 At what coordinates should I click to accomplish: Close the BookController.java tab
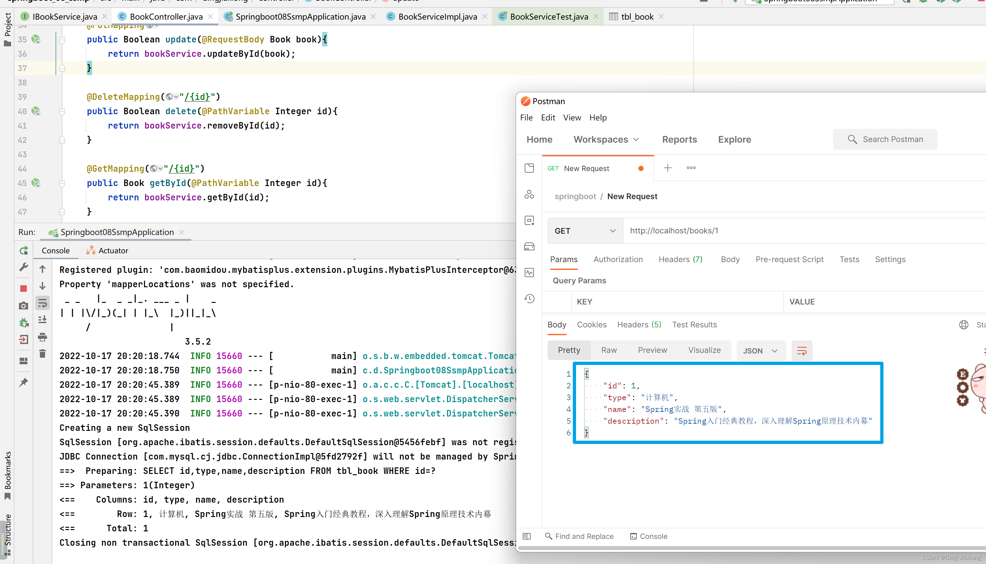210,16
